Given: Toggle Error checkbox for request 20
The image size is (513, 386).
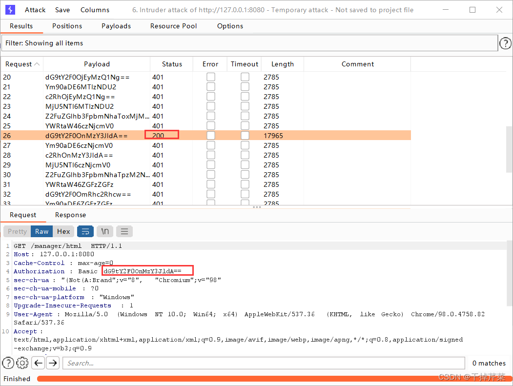Looking at the screenshot, I should pos(211,77).
